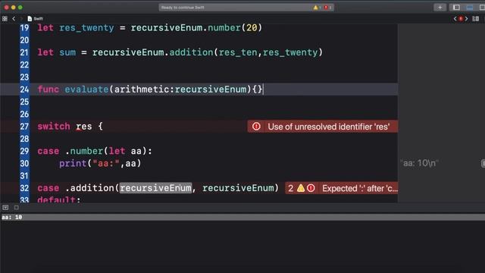Click the issue count '2' on line 32
Screen dimensions: 485x273
tap(291, 189)
